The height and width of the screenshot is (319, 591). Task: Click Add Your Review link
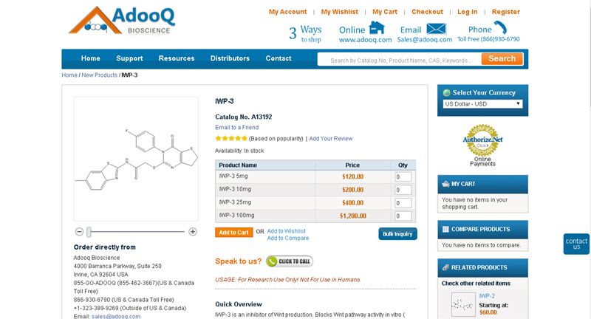tap(331, 139)
